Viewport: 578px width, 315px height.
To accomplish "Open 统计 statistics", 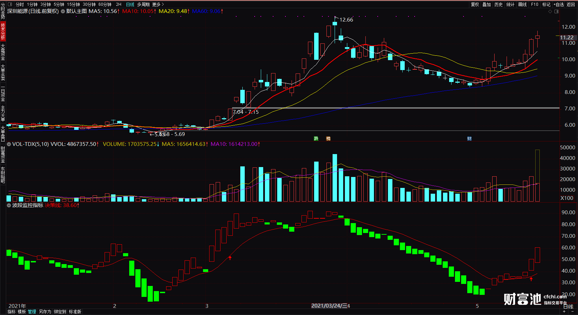I will click(x=510, y=4).
